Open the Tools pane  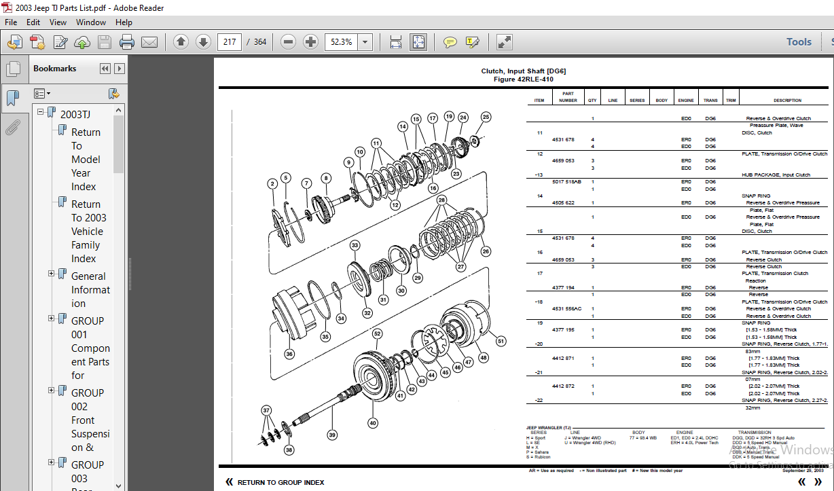coord(799,42)
